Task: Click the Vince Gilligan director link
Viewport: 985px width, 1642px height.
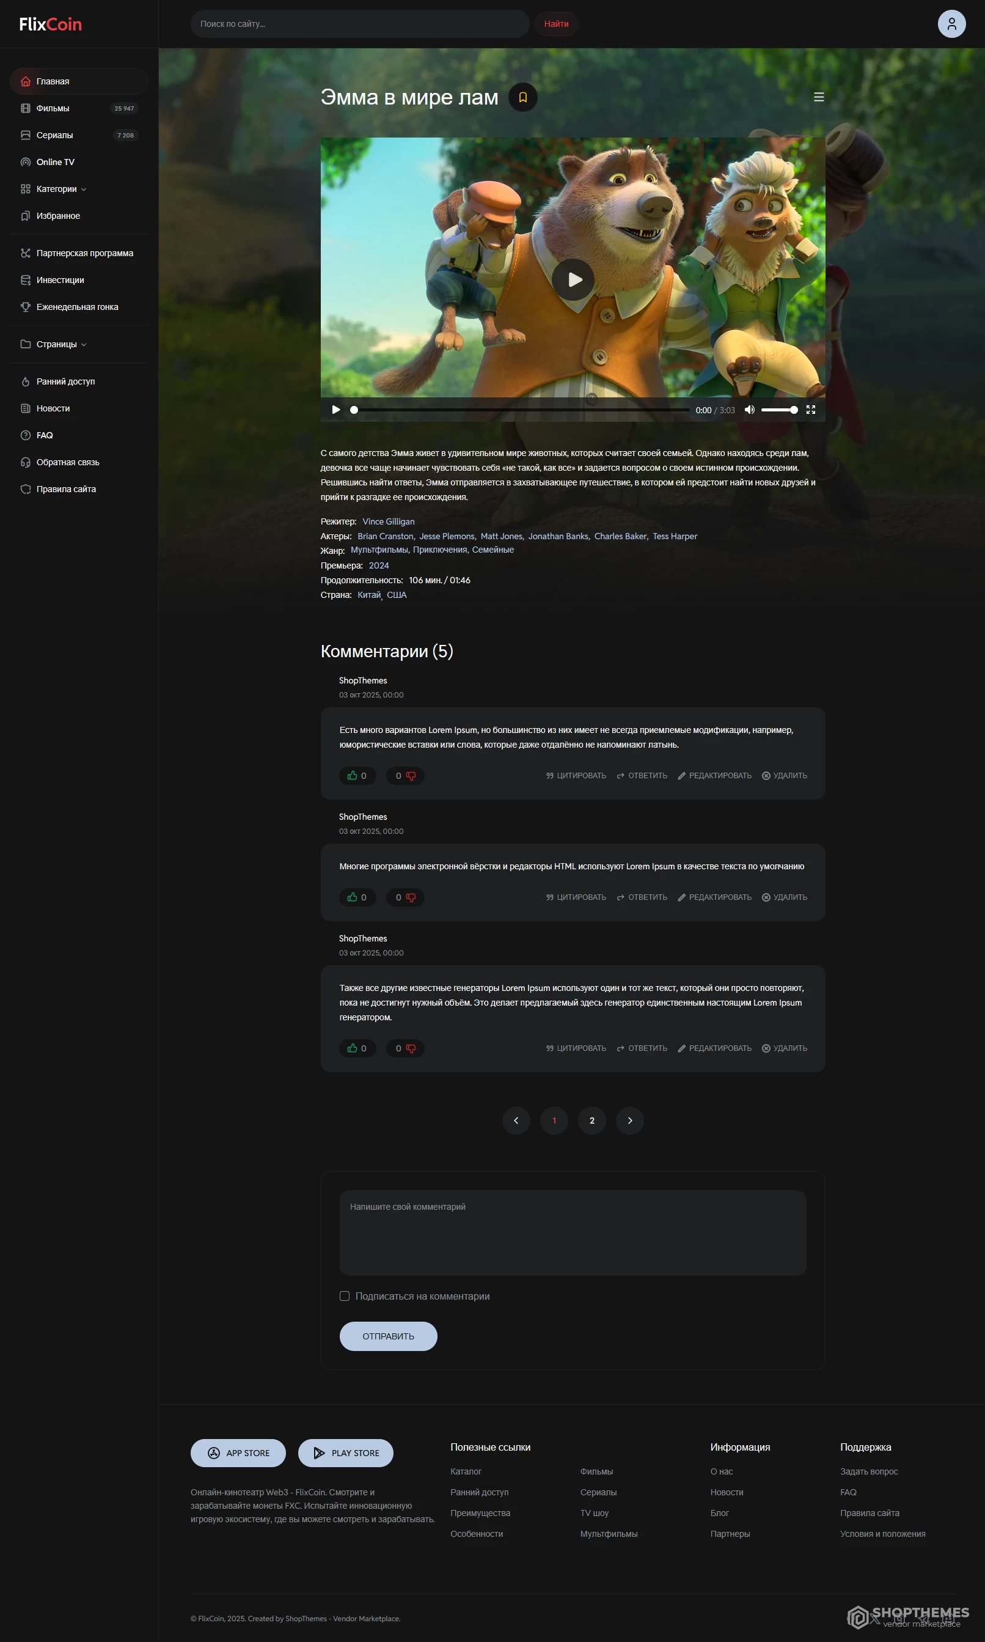Action: pyautogui.click(x=387, y=521)
